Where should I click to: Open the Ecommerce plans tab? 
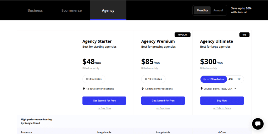pyautogui.click(x=72, y=10)
